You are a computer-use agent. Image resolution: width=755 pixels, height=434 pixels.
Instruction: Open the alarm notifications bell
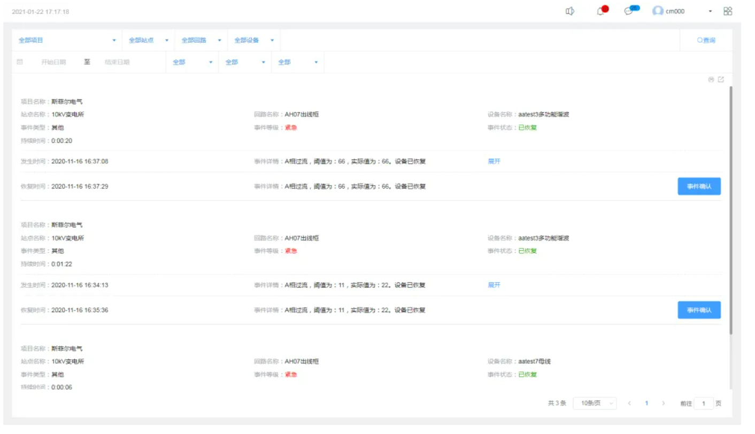(x=601, y=11)
